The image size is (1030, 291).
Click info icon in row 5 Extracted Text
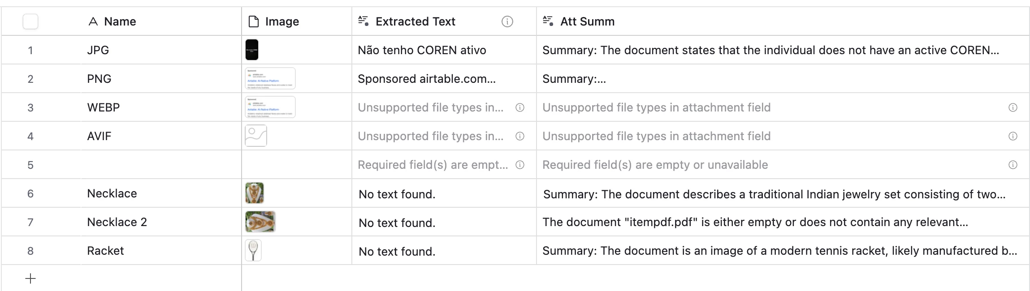pyautogui.click(x=520, y=165)
